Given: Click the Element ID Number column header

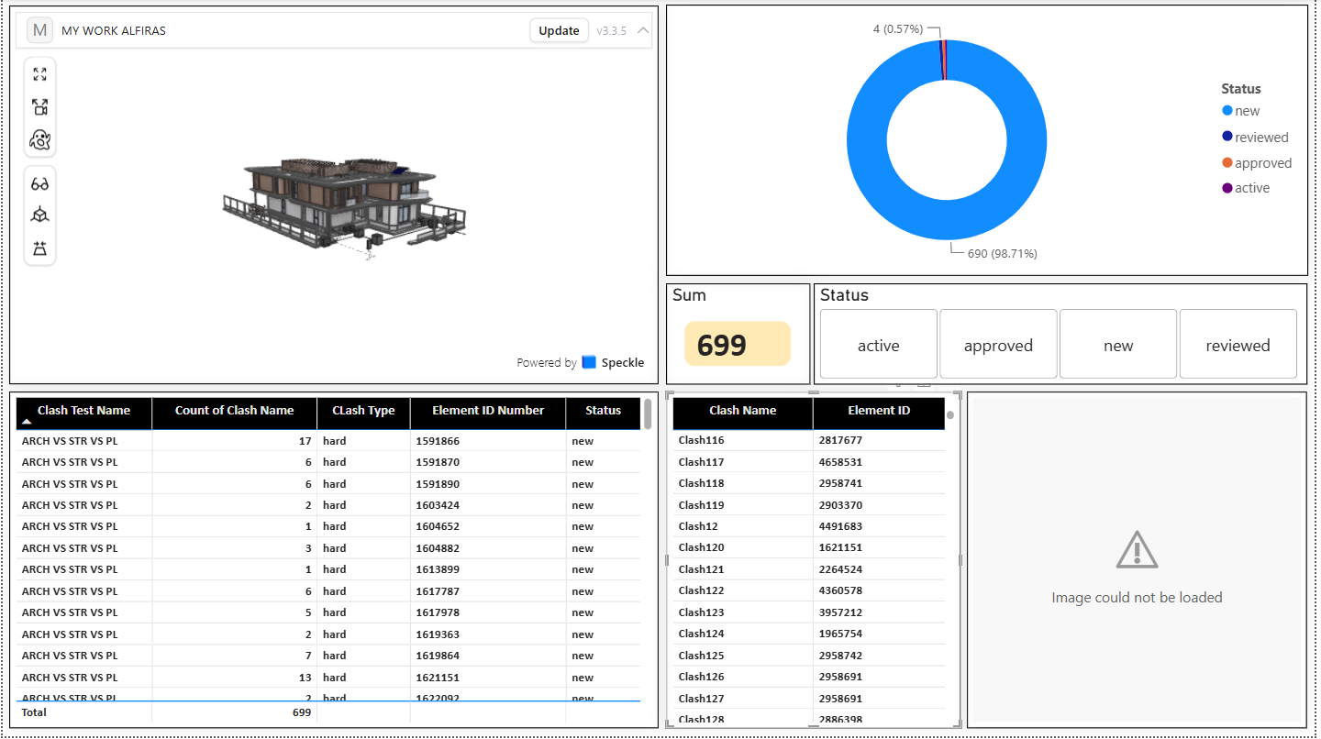Looking at the screenshot, I should tap(488, 411).
